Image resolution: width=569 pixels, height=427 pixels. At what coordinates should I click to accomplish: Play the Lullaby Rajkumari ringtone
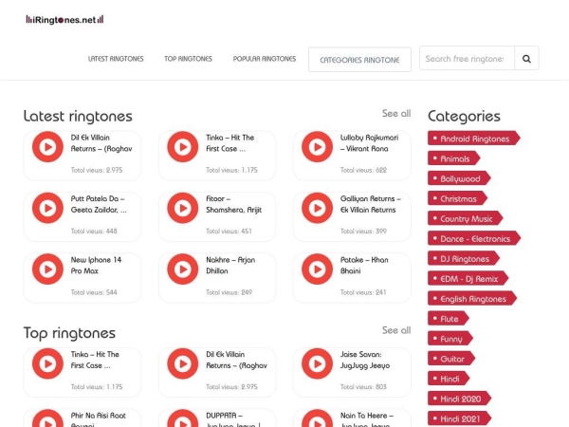pyautogui.click(x=316, y=147)
